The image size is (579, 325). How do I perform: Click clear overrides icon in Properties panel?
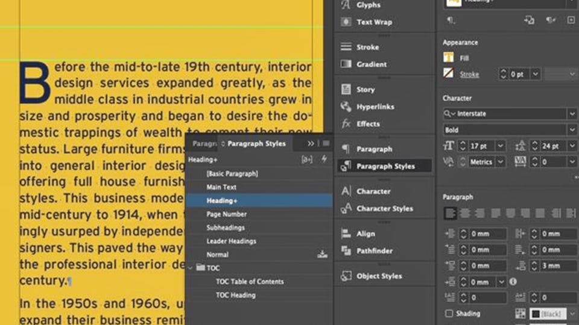point(551,20)
